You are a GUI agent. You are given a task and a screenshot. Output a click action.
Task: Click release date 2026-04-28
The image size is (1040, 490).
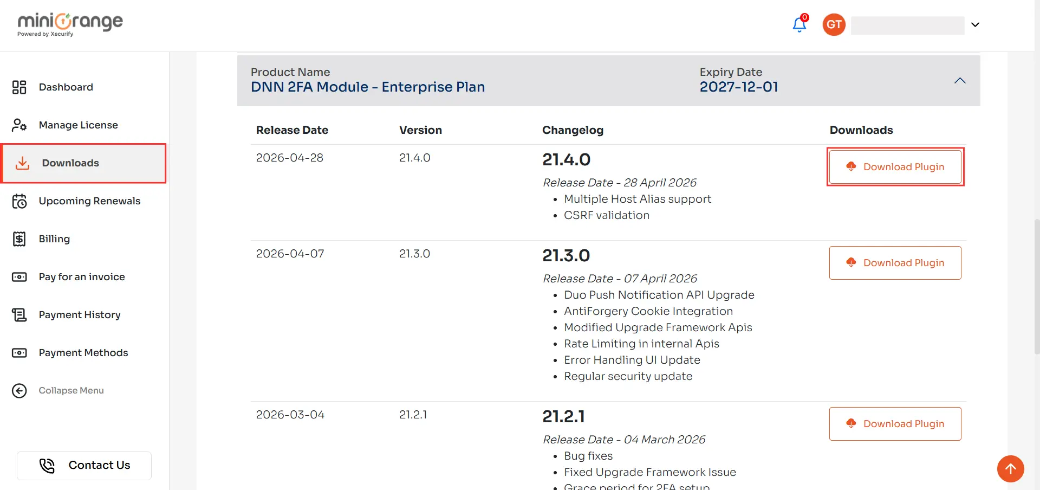(290, 158)
